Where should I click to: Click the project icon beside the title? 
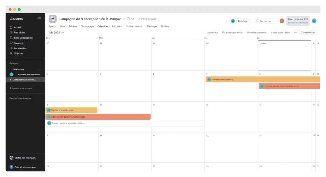click(53, 19)
